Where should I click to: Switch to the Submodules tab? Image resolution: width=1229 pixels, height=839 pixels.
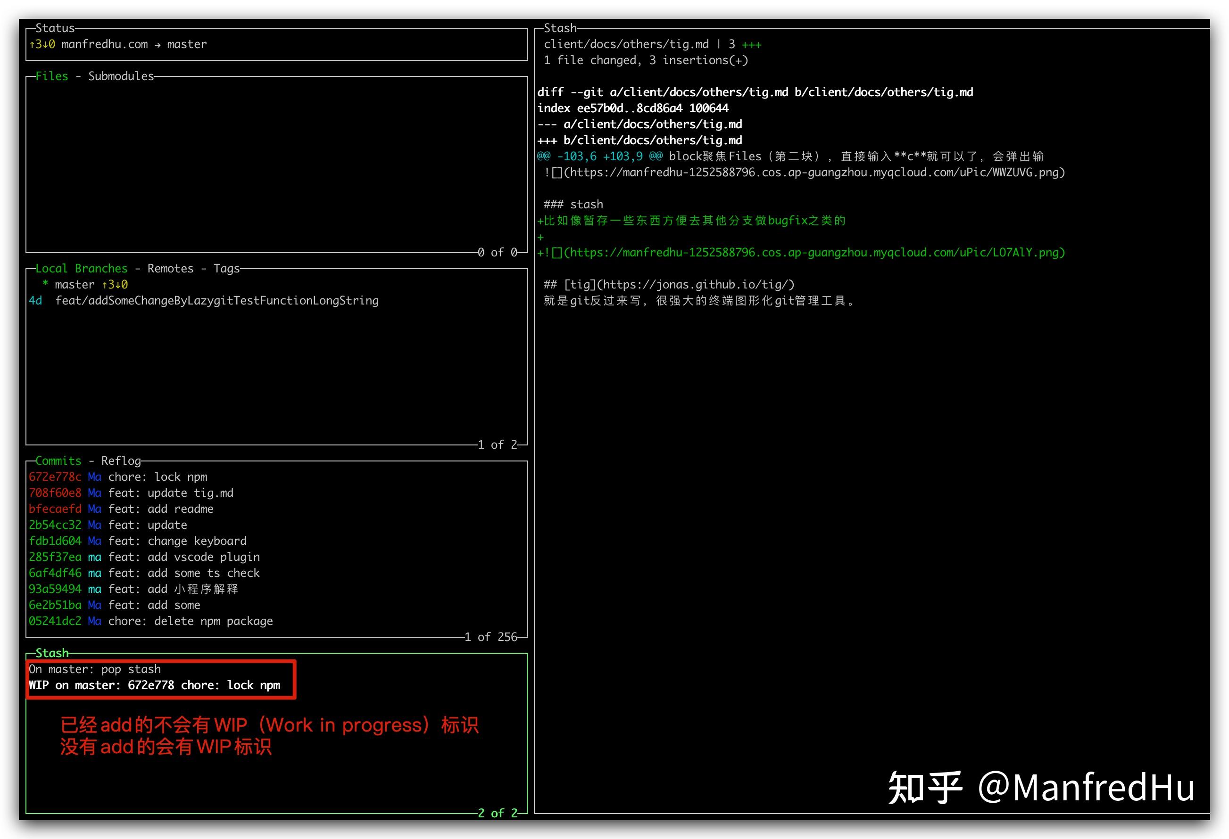coord(121,76)
